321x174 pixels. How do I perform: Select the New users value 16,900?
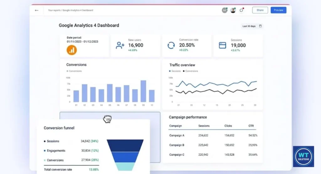tap(136, 45)
